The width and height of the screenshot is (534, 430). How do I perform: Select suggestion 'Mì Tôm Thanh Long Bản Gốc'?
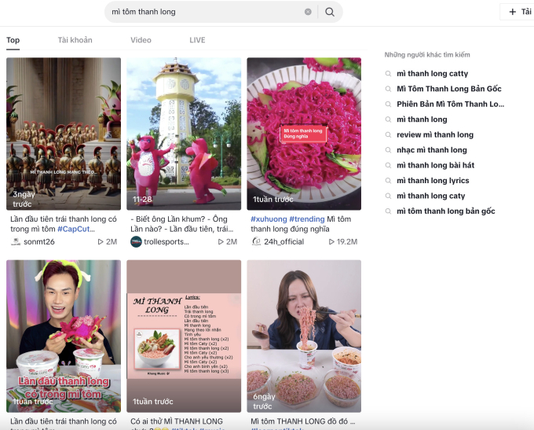[449, 89]
